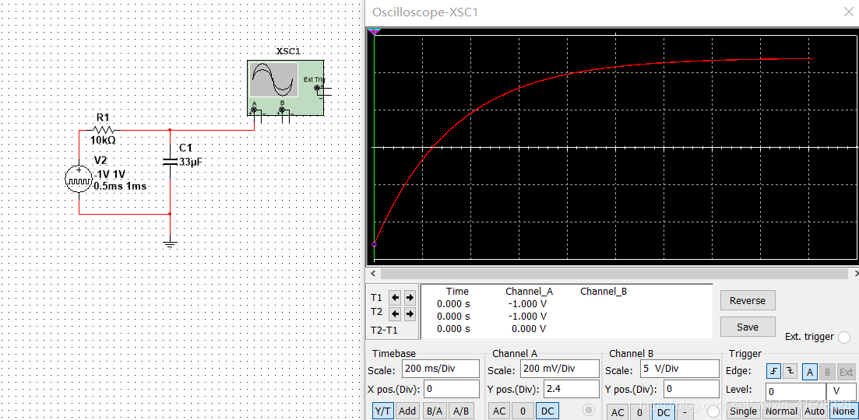Viewport: 859px width, 420px height.
Task: Click oscilloscope channel A terminal in schematic
Action: (x=254, y=110)
